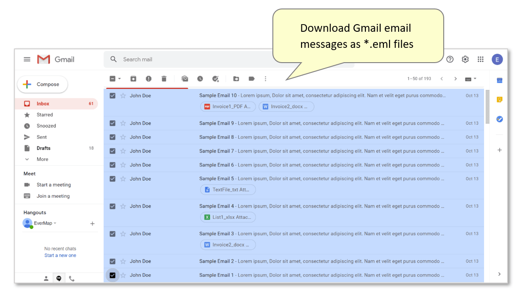
Task: Deselect Sample Email 7 checkbox
Action: coord(113,151)
